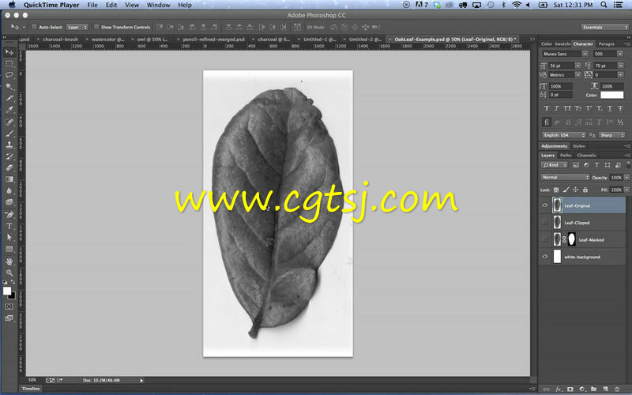632x395 pixels.
Task: Open the File menu
Action: (x=92, y=5)
